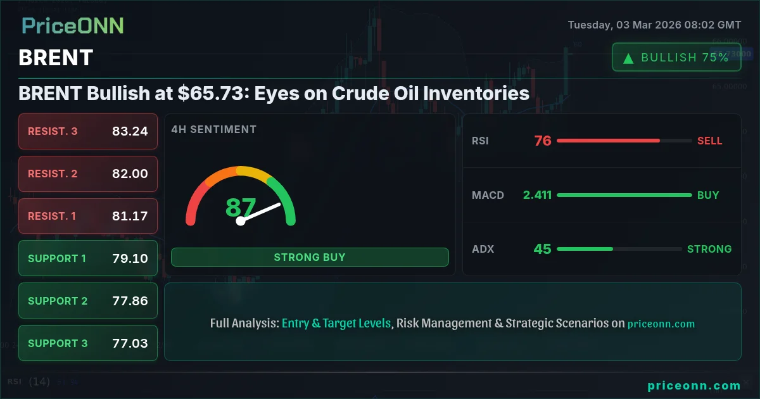
Task: Open the Entry & Target Levels link
Action: click(x=336, y=323)
